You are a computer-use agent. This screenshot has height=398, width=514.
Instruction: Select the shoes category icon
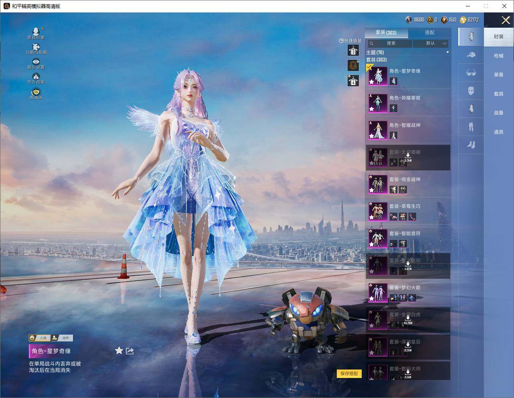[471, 144]
